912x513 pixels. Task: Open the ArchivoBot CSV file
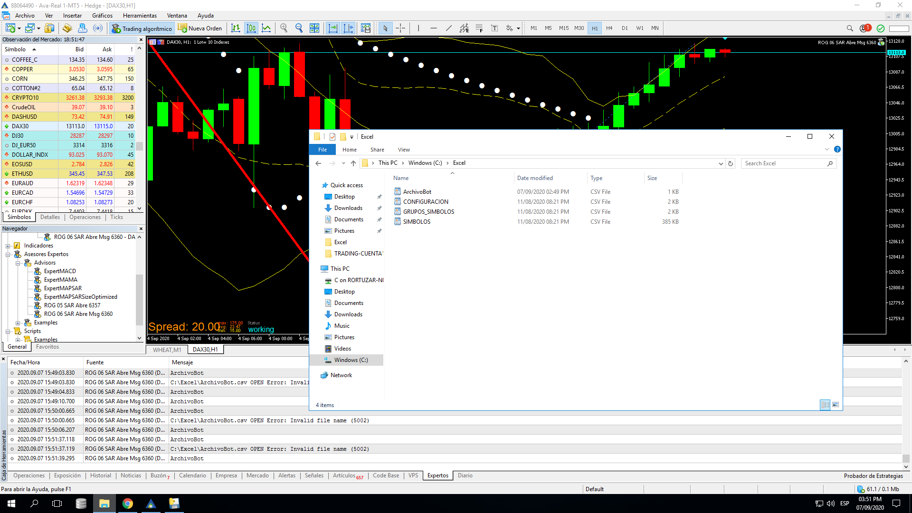(417, 192)
